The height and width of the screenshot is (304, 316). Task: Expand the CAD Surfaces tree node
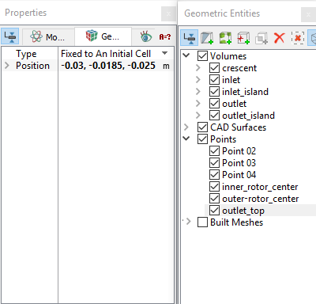click(186, 127)
